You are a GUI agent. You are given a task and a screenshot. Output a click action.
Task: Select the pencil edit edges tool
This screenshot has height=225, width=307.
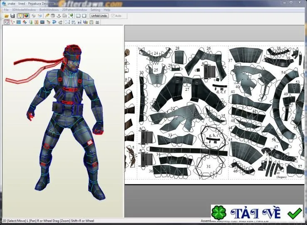[x=47, y=16]
